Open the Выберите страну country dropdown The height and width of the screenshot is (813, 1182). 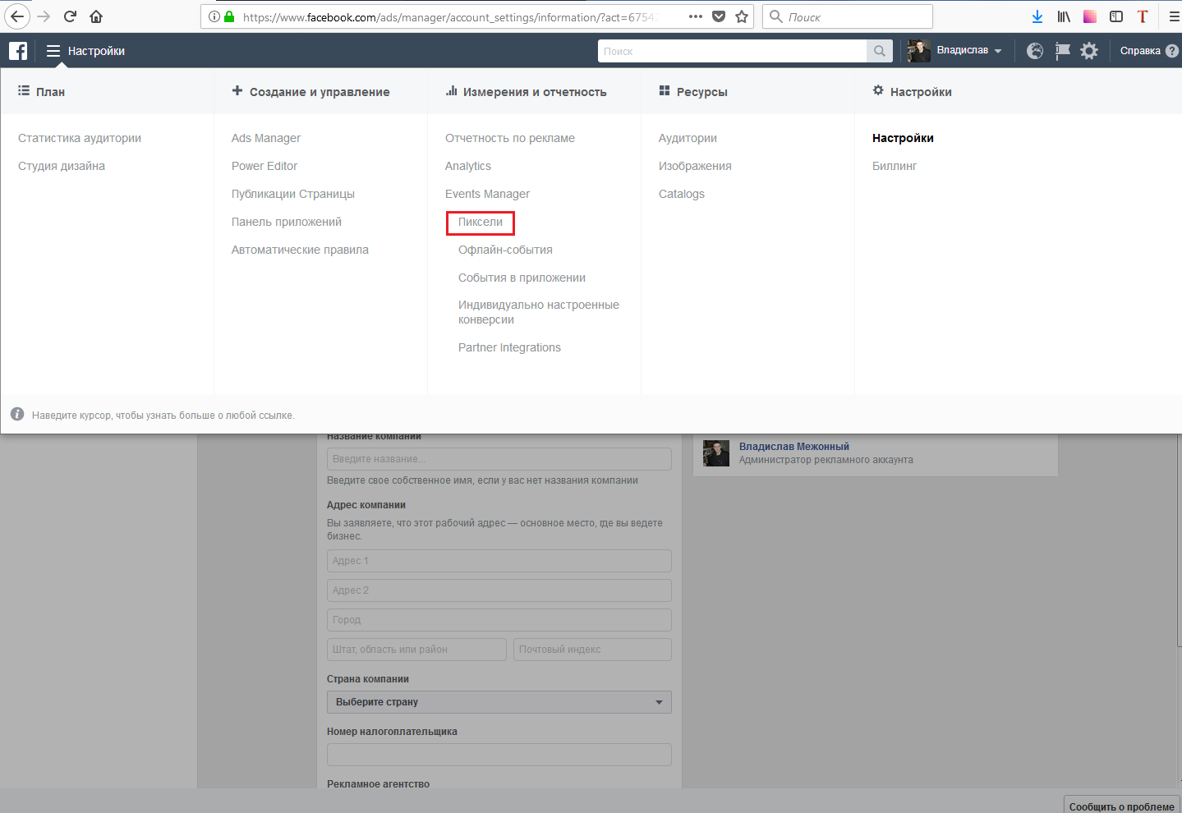tap(499, 702)
